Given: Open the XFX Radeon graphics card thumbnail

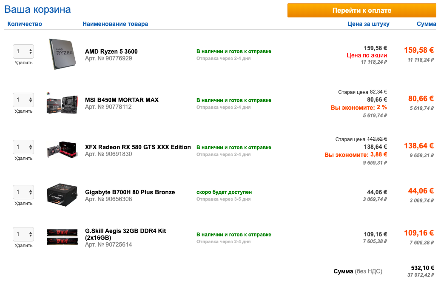Looking at the screenshot, I should (x=62, y=150).
